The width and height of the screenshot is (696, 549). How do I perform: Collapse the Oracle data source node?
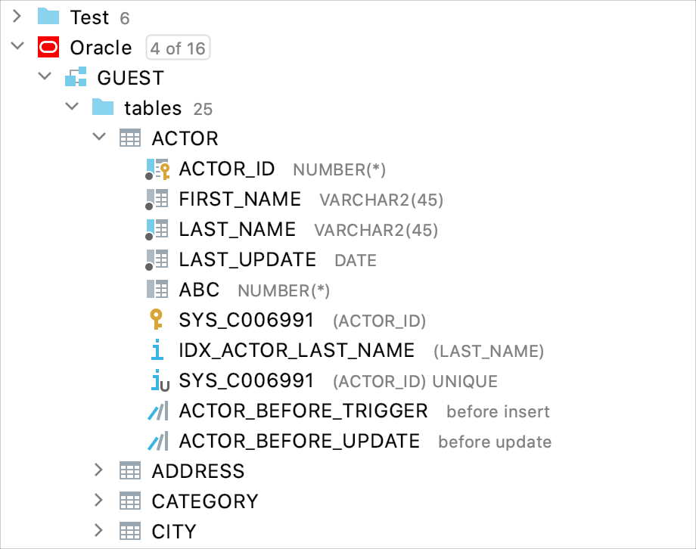coord(18,47)
